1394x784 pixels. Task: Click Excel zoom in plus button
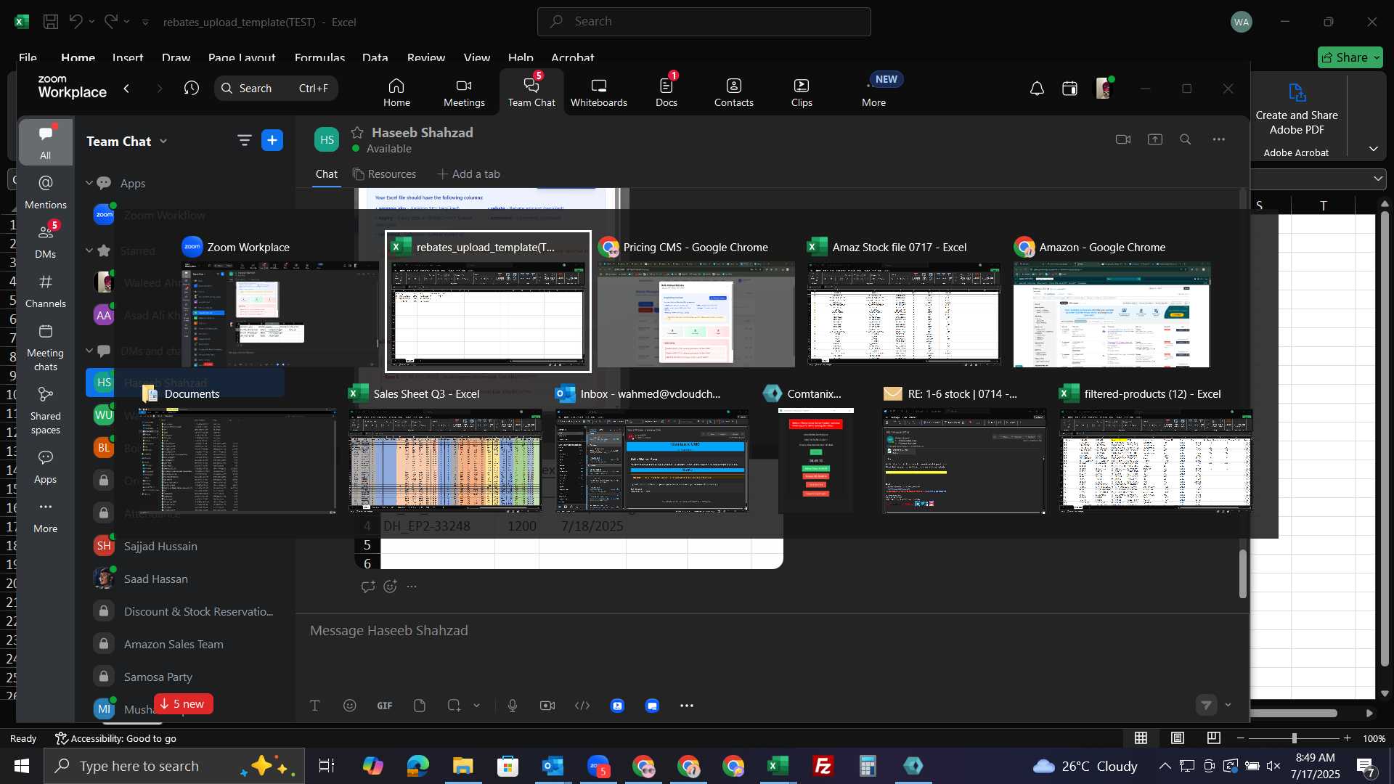coord(1347,738)
